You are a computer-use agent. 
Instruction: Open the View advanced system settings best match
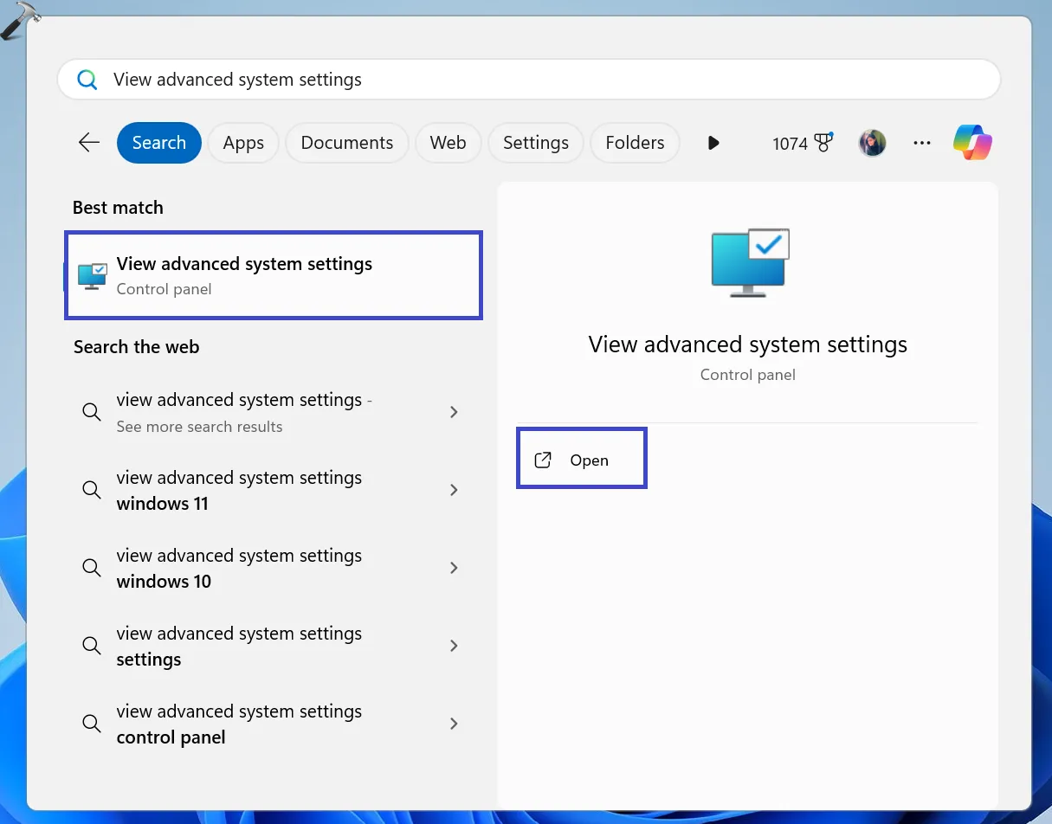(x=273, y=275)
